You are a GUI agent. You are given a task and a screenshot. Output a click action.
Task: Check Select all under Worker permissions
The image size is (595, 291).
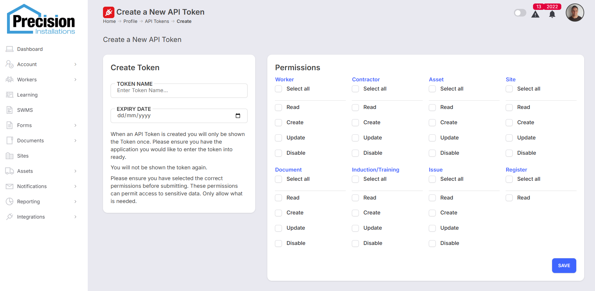click(x=278, y=89)
